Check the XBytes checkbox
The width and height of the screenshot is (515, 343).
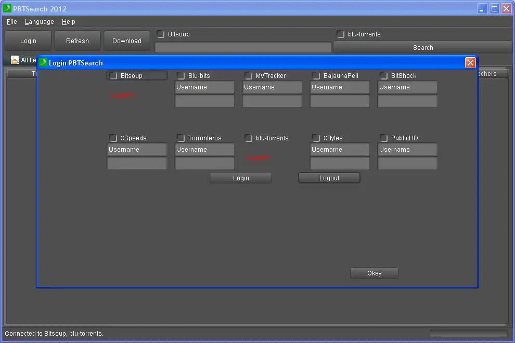pyautogui.click(x=316, y=138)
